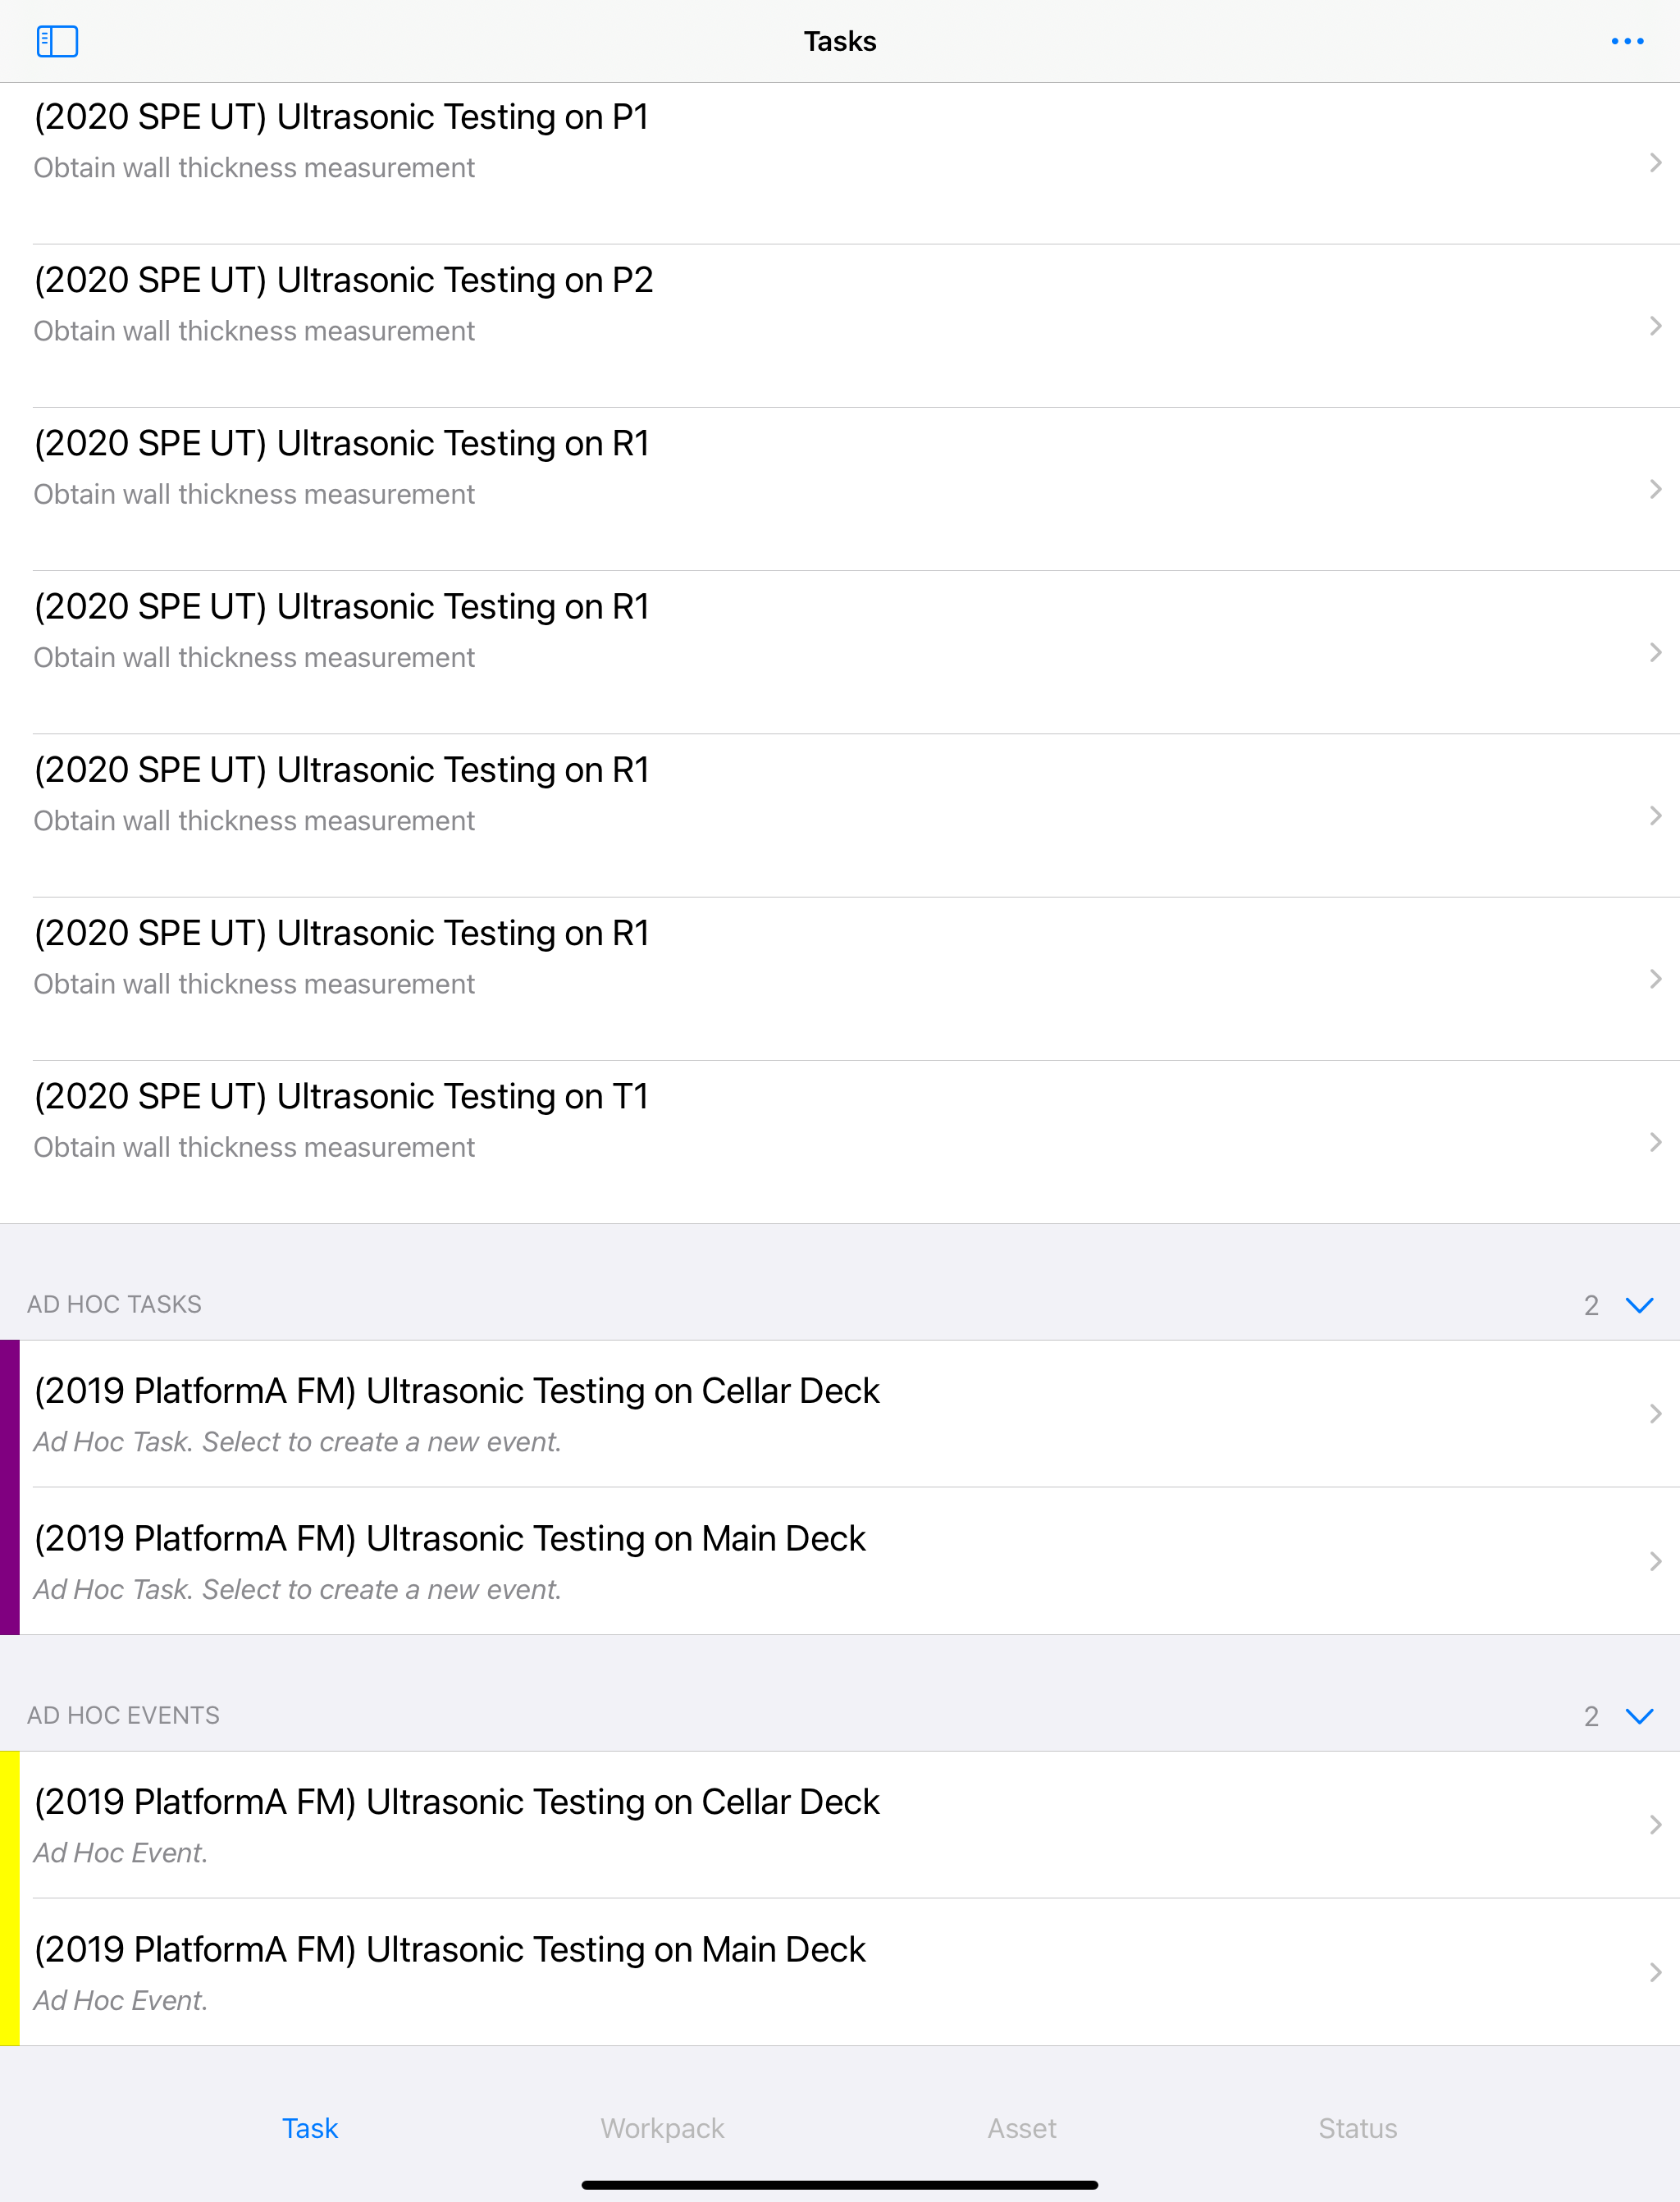This screenshot has width=1680, height=2202.
Task: Select the Task tab
Action: (310, 2128)
